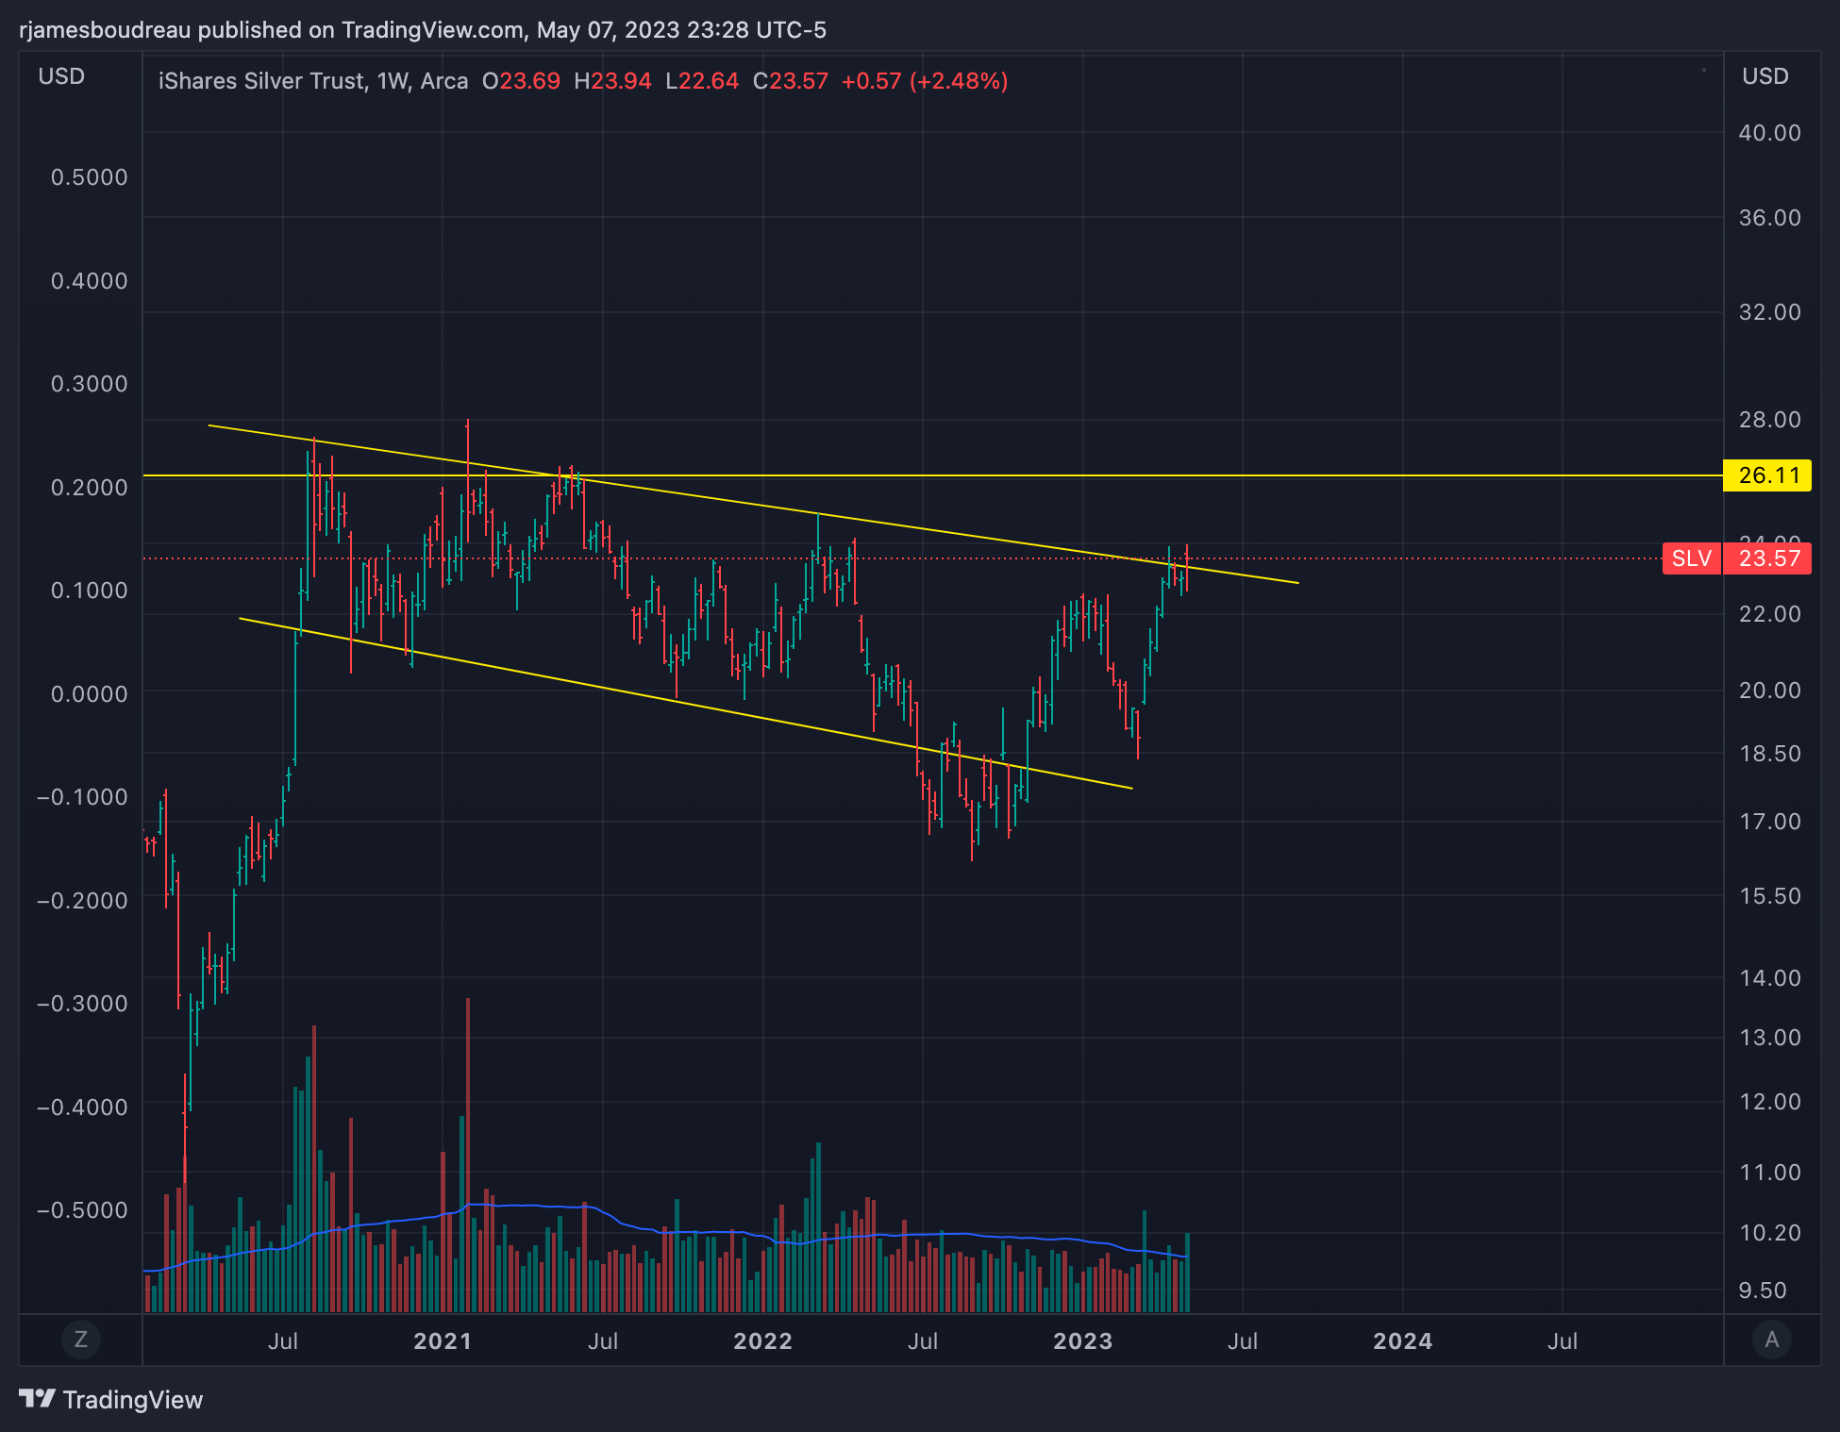Click the yellow 26.11 price label
This screenshot has height=1432, width=1840.
1767,475
